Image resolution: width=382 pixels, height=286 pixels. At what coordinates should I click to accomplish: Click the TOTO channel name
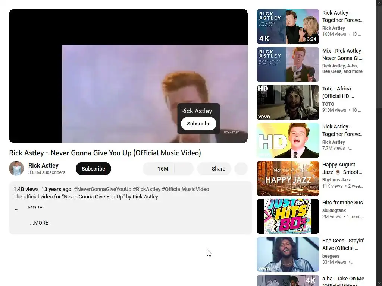328,104
